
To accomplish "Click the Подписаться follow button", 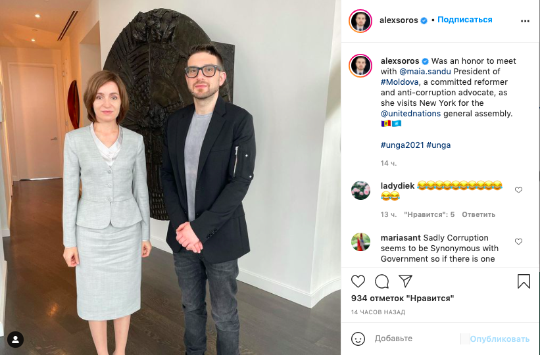I will (464, 20).
